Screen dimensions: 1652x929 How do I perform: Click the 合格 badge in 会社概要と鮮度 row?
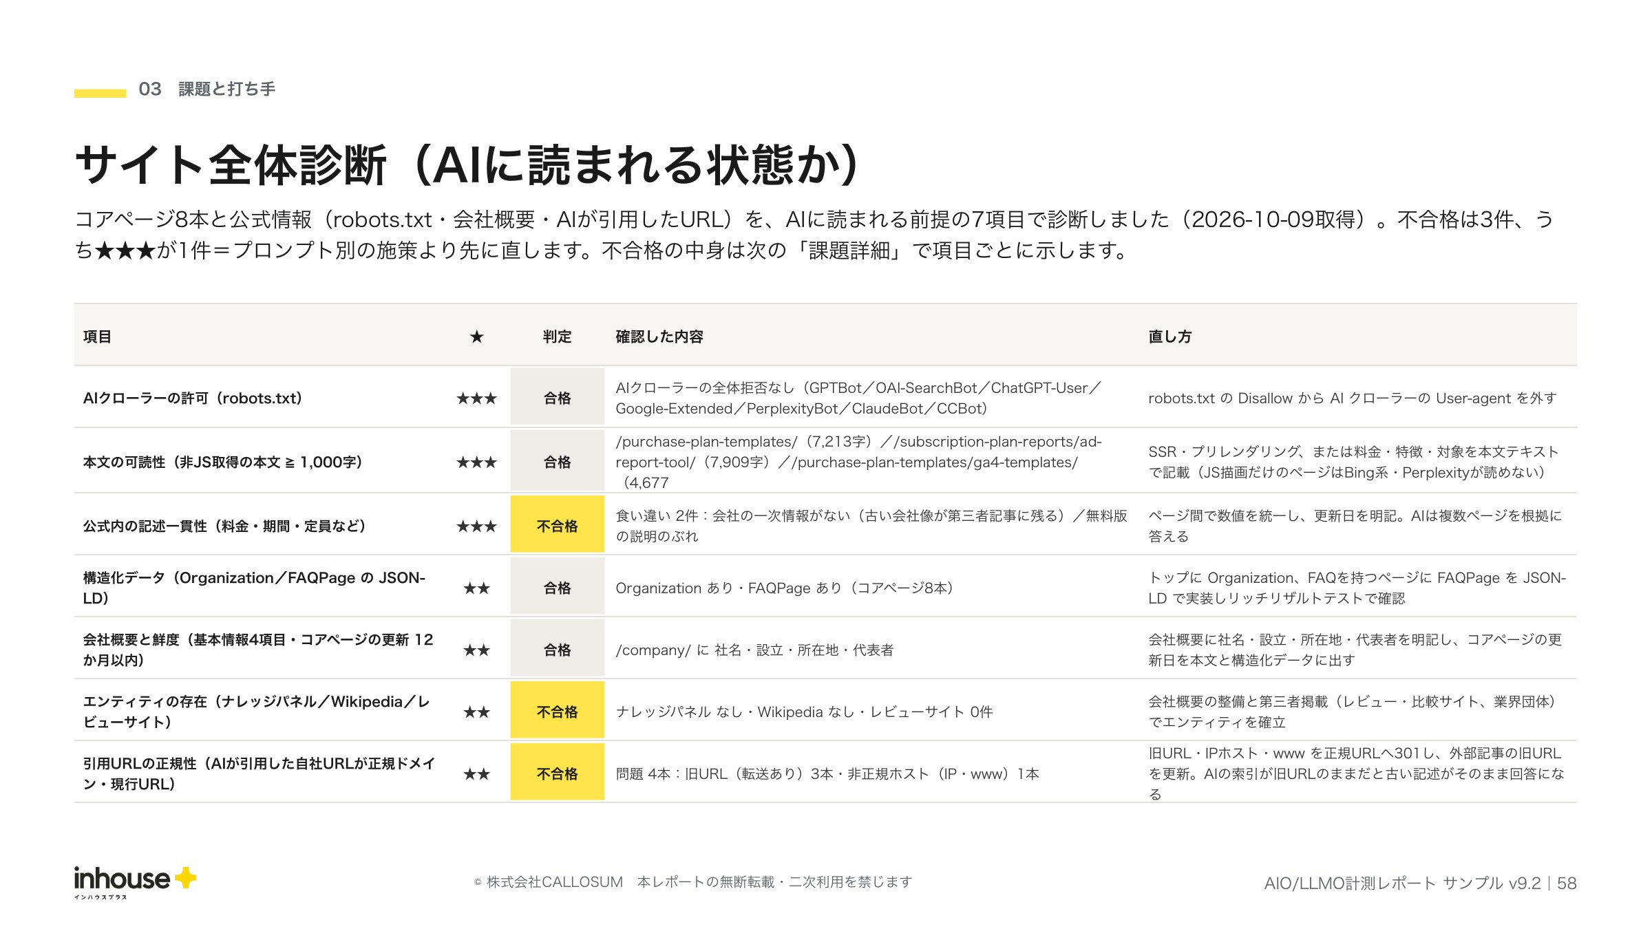[558, 650]
